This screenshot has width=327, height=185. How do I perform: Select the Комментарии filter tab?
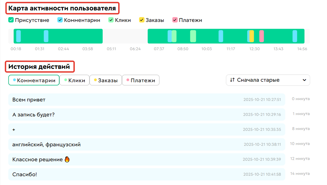pos(34,80)
